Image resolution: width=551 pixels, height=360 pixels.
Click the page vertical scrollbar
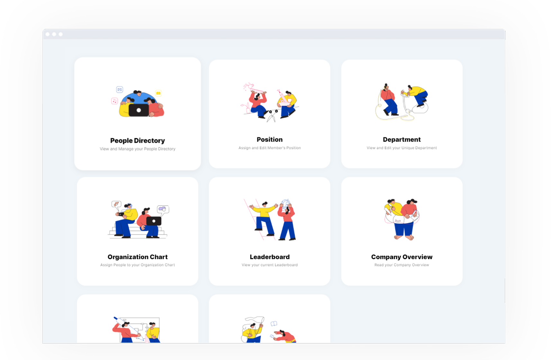505,291
